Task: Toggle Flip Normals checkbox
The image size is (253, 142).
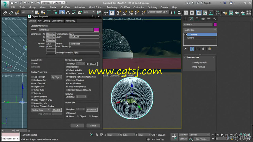Action: coord(193,67)
